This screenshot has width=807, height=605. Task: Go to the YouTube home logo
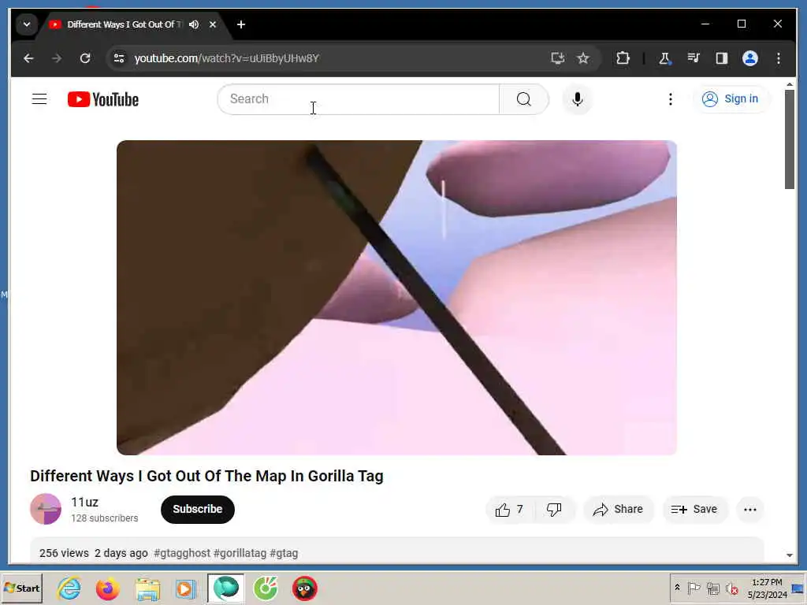(103, 99)
